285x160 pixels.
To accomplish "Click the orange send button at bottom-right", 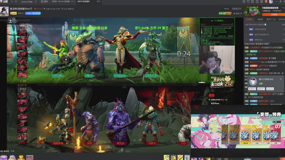I will click(x=282, y=159).
